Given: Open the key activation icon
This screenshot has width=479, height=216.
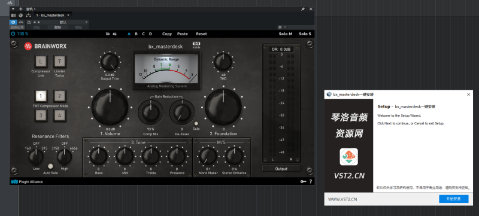Looking at the screenshot, I should tap(303, 182).
